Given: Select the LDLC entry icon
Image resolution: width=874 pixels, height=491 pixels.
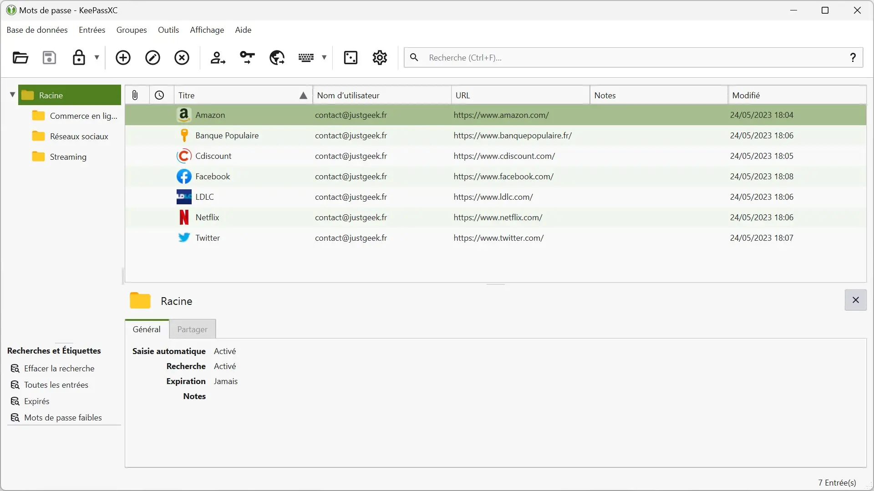Looking at the screenshot, I should (x=184, y=197).
